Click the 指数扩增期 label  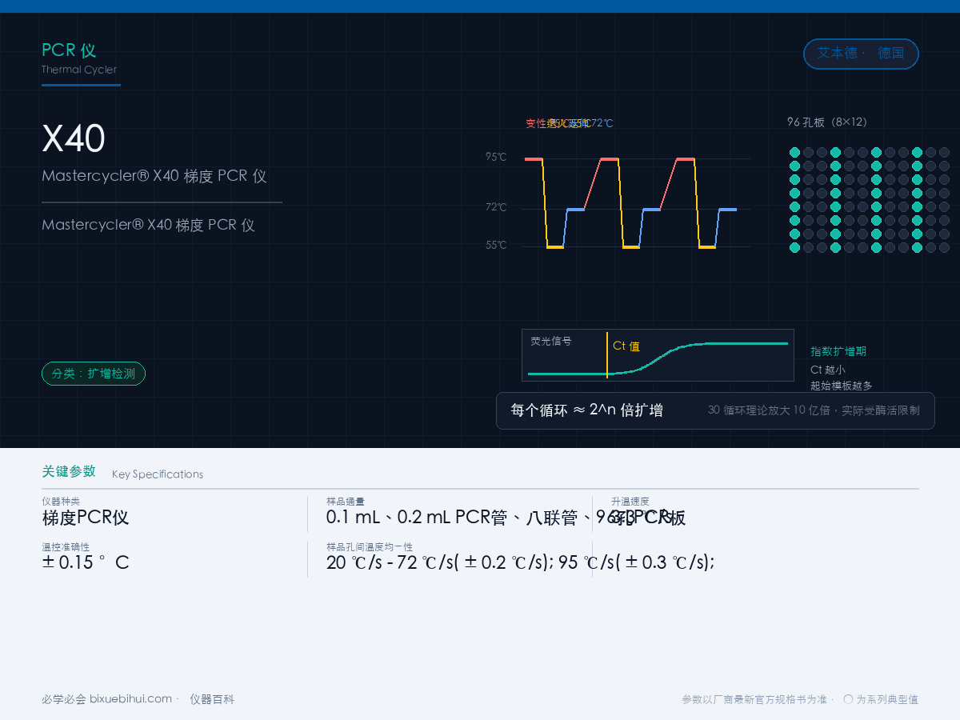point(838,351)
